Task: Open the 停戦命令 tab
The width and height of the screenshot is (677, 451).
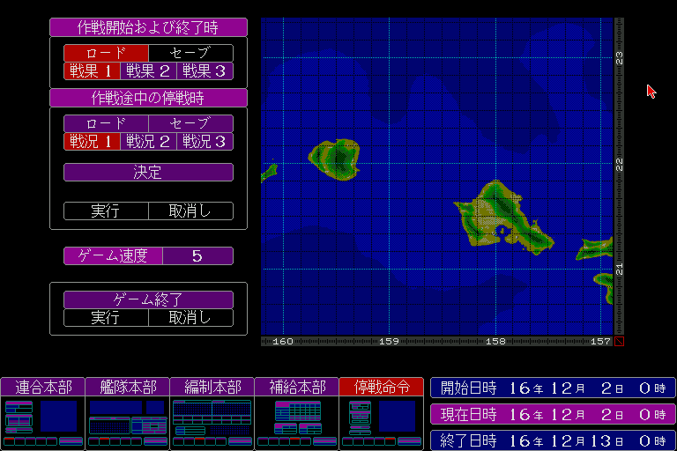Action: (381, 387)
